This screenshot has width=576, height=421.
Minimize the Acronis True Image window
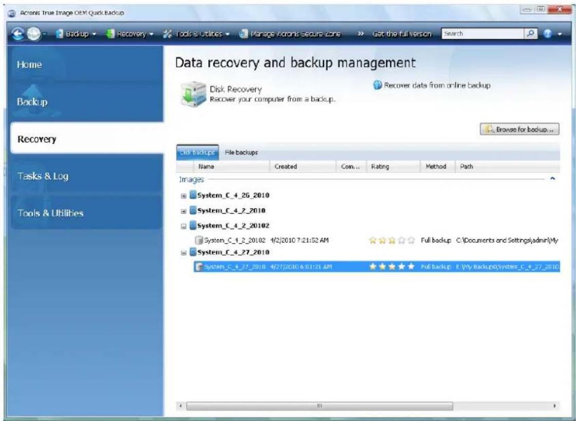pos(527,10)
